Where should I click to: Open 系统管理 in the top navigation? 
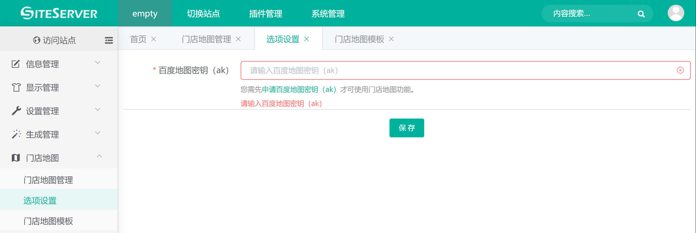pos(328,13)
